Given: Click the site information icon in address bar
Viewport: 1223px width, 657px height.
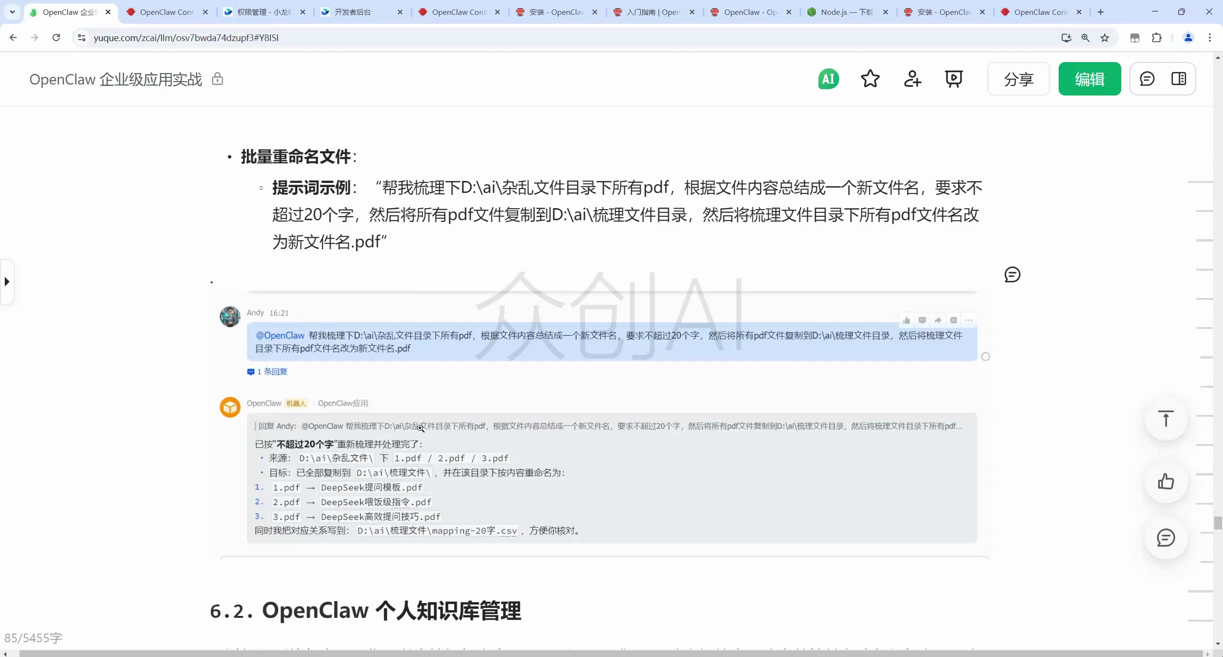Looking at the screenshot, I should [82, 38].
